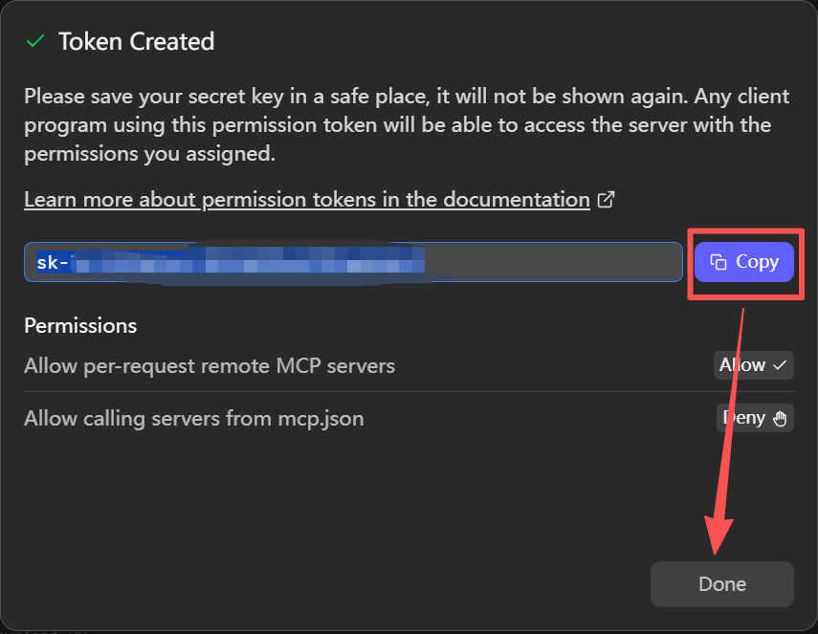Click the 'Allow per-request remote MCP servers' label
Screen dimensions: 818x634
pos(210,366)
